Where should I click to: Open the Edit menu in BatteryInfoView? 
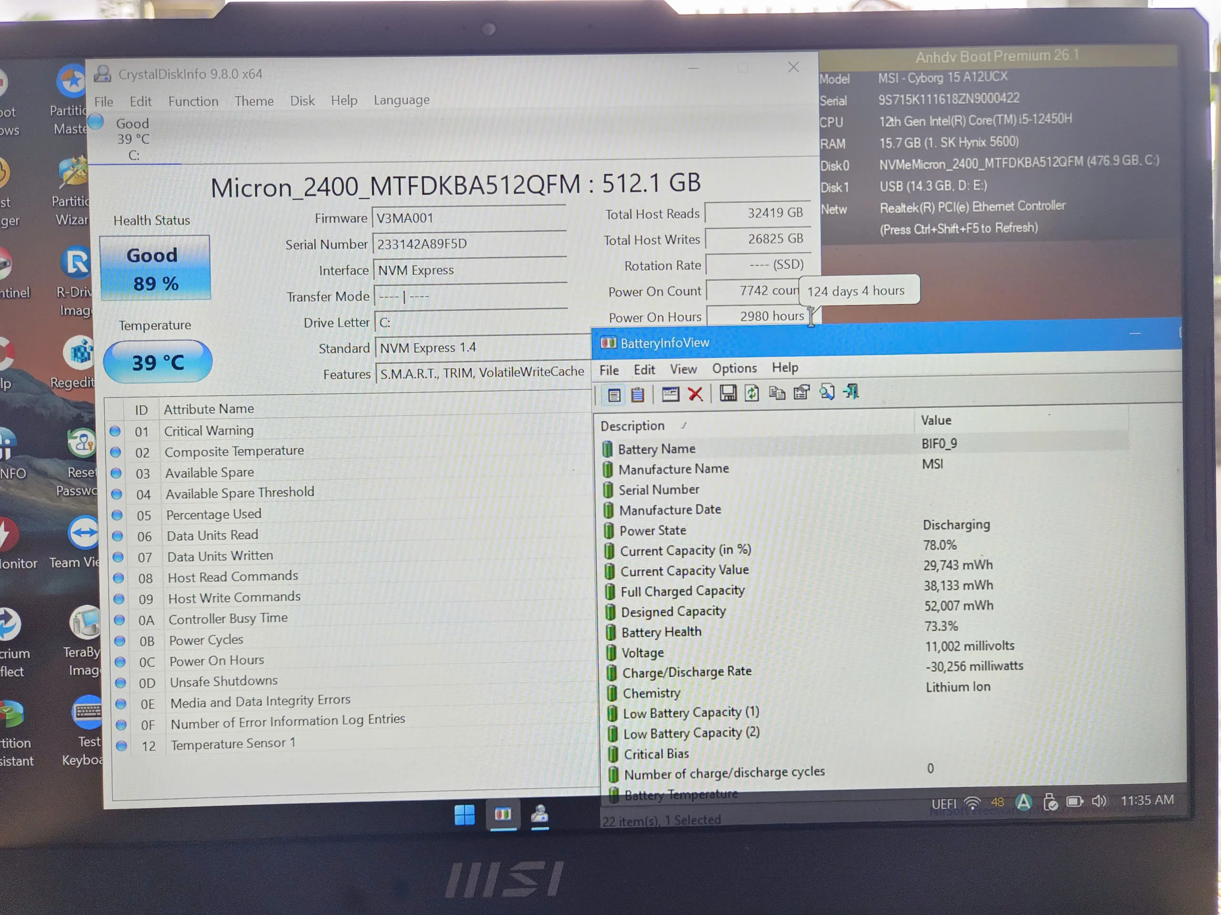click(x=644, y=369)
